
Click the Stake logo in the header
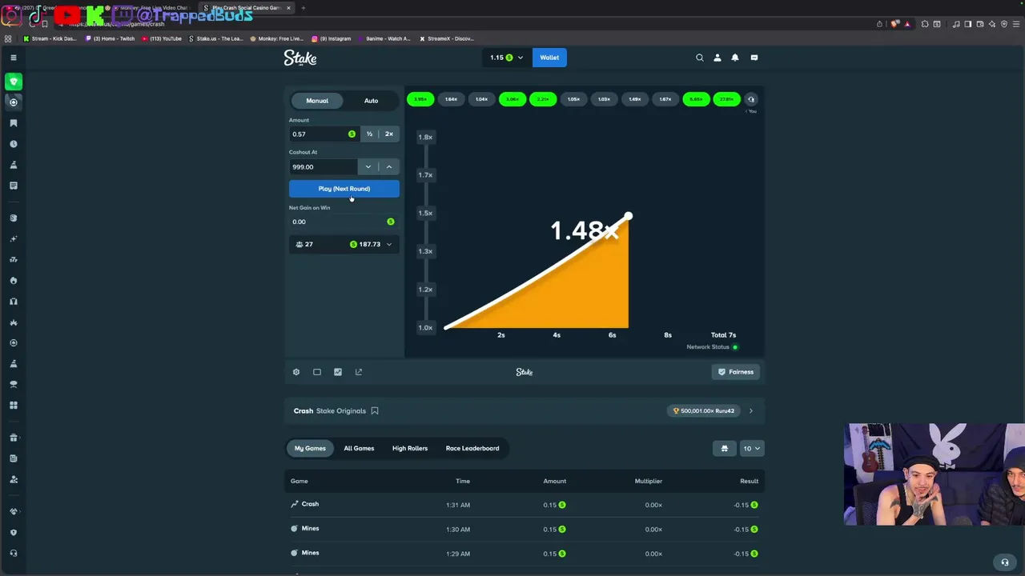point(300,58)
